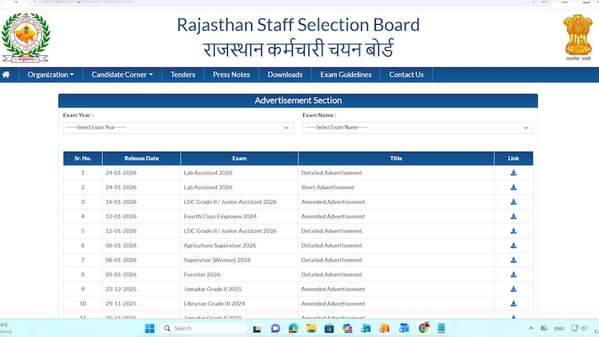Image resolution: width=599 pixels, height=337 pixels.
Task: Click the Sr. No. column header
Action: click(83, 158)
